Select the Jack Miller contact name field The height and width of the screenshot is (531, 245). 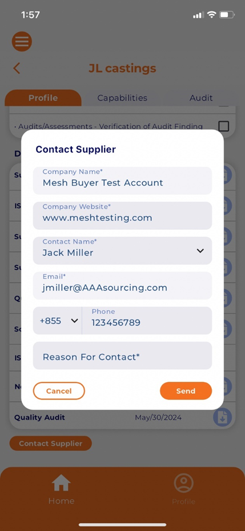[122, 250]
